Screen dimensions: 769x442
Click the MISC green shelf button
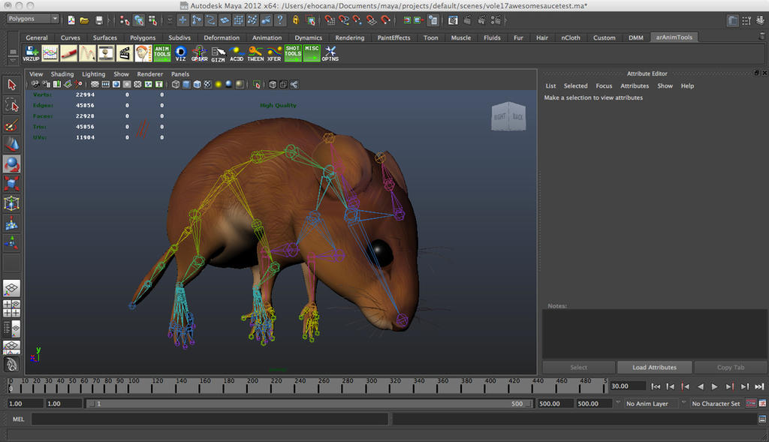coord(312,53)
